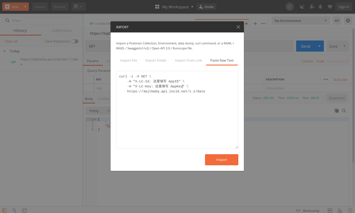The image size is (355, 213).
Task: Open Code snippet link
Action: point(320,61)
